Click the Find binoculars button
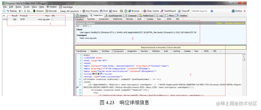 (104, 11)
